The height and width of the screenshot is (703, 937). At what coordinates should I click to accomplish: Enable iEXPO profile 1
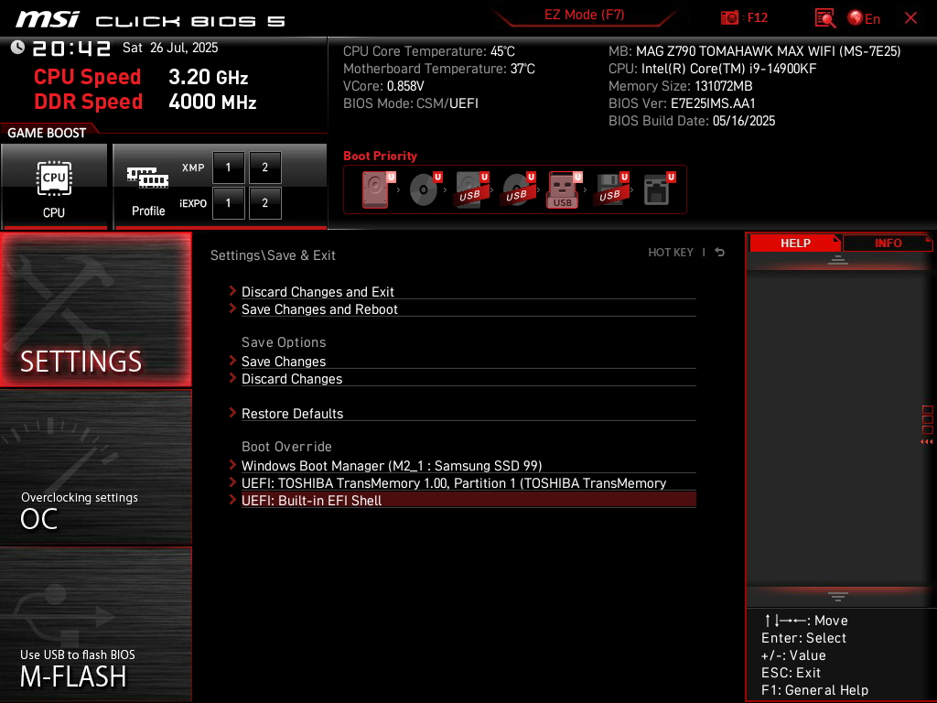[x=228, y=203]
